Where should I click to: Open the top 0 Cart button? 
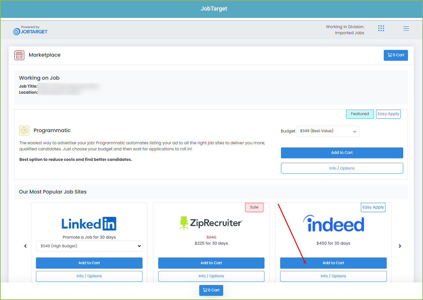pos(396,55)
